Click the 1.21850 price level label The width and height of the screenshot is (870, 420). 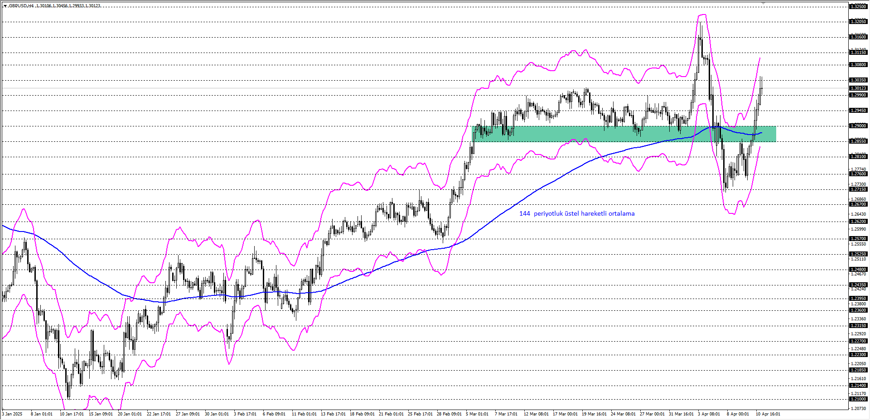coord(858,370)
